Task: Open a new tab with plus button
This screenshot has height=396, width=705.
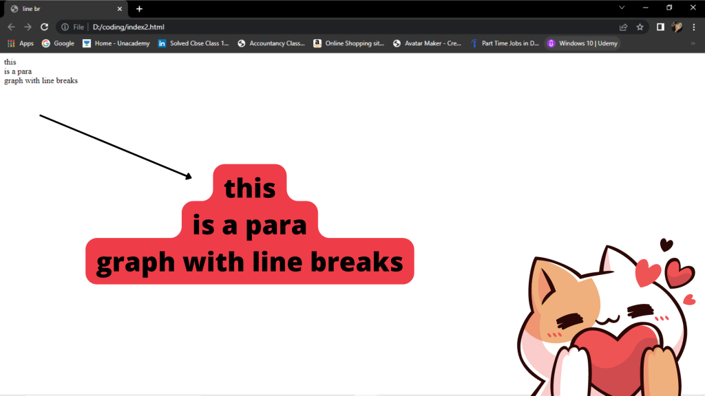Action: click(x=139, y=8)
